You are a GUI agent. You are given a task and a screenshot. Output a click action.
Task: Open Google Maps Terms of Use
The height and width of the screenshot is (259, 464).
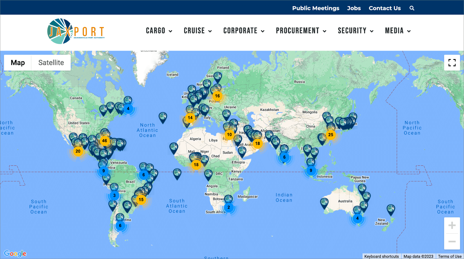449,256
